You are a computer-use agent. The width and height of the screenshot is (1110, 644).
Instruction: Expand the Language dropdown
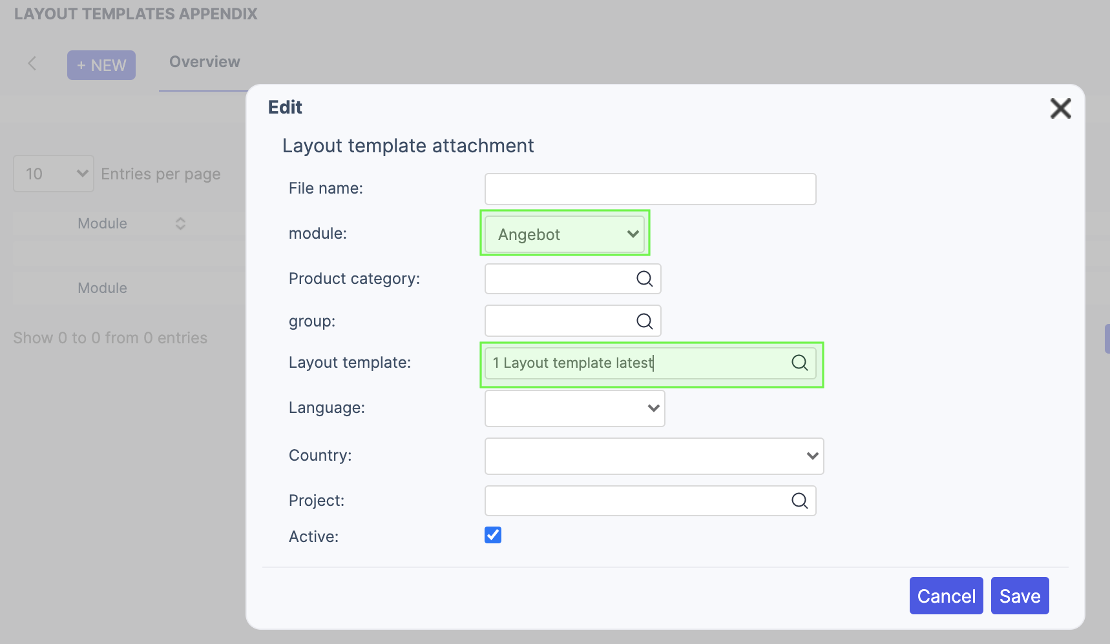click(574, 408)
